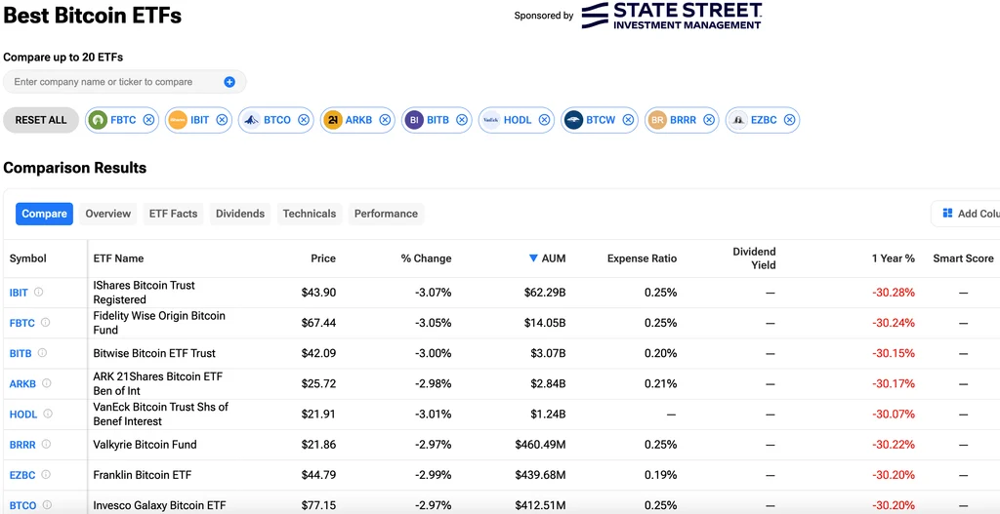Open info icon next to IBIT symbol
The width and height of the screenshot is (1000, 514).
[38, 292]
